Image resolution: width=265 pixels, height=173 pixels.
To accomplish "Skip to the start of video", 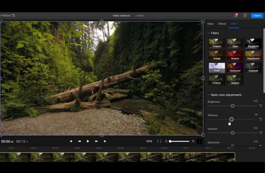I will (71, 141).
